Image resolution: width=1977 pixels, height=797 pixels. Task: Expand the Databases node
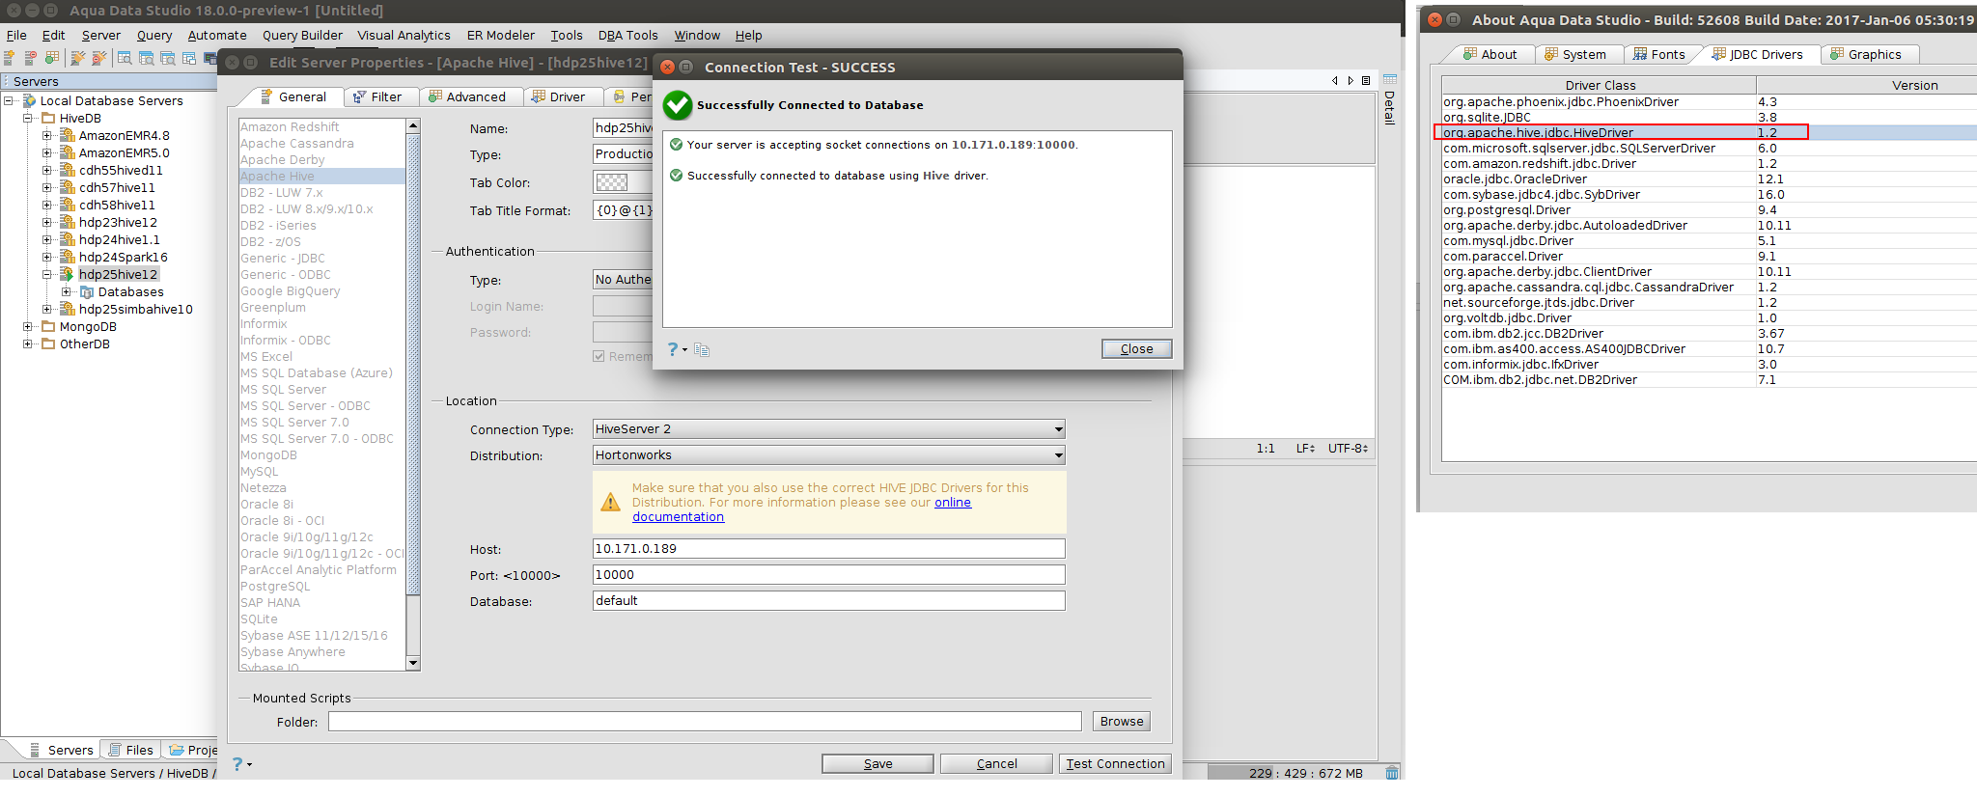pyautogui.click(x=66, y=291)
